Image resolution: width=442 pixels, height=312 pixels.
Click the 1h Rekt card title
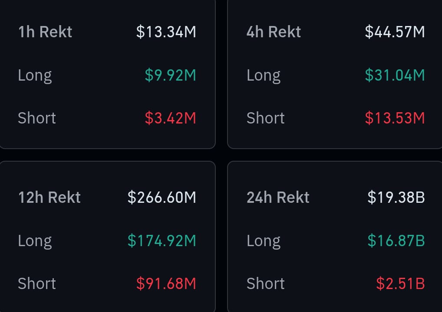(x=45, y=32)
